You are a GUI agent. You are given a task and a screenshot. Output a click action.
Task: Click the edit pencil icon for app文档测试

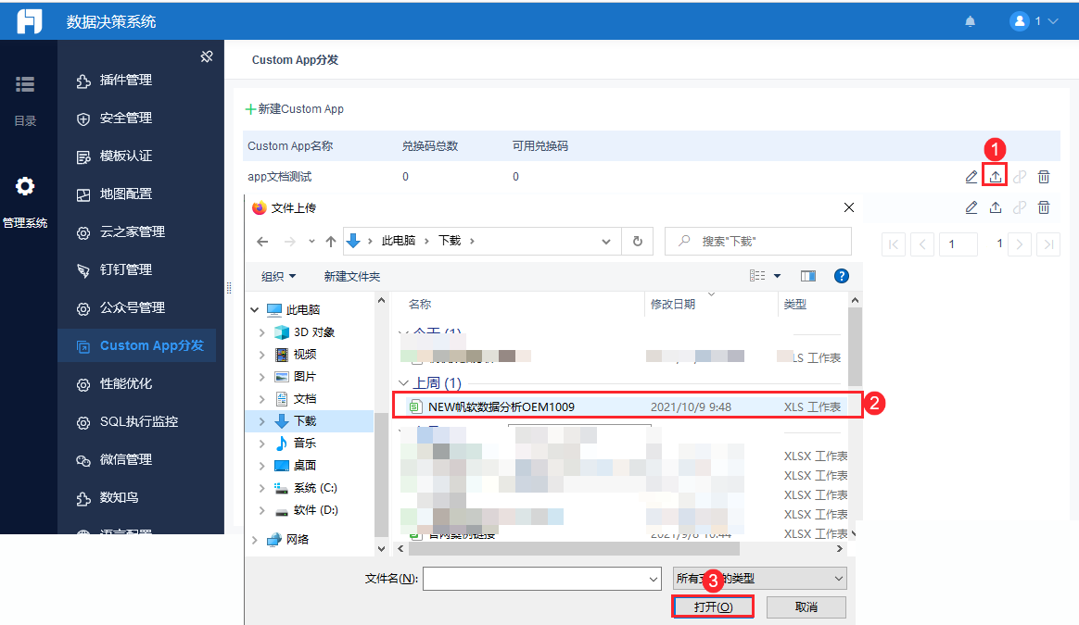click(x=971, y=177)
